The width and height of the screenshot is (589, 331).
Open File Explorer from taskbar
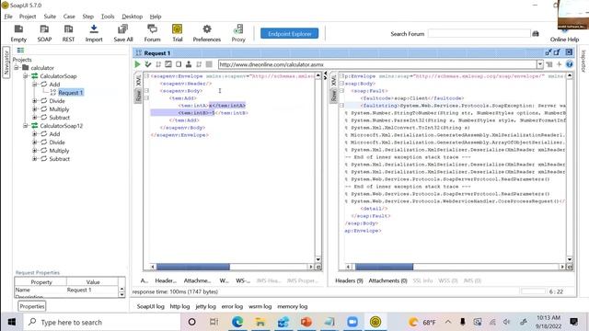[260, 322]
